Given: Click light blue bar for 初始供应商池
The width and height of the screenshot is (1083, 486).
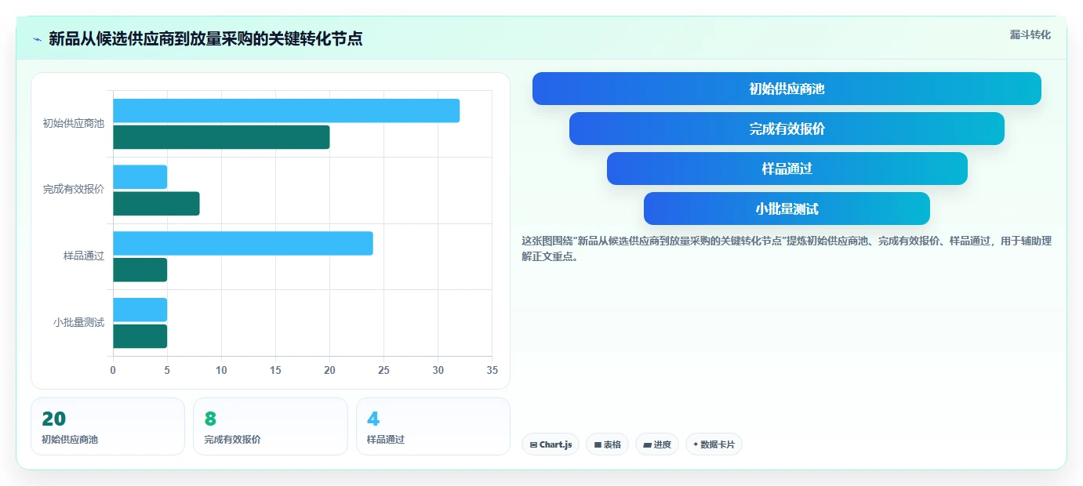Looking at the screenshot, I should 286,111.
